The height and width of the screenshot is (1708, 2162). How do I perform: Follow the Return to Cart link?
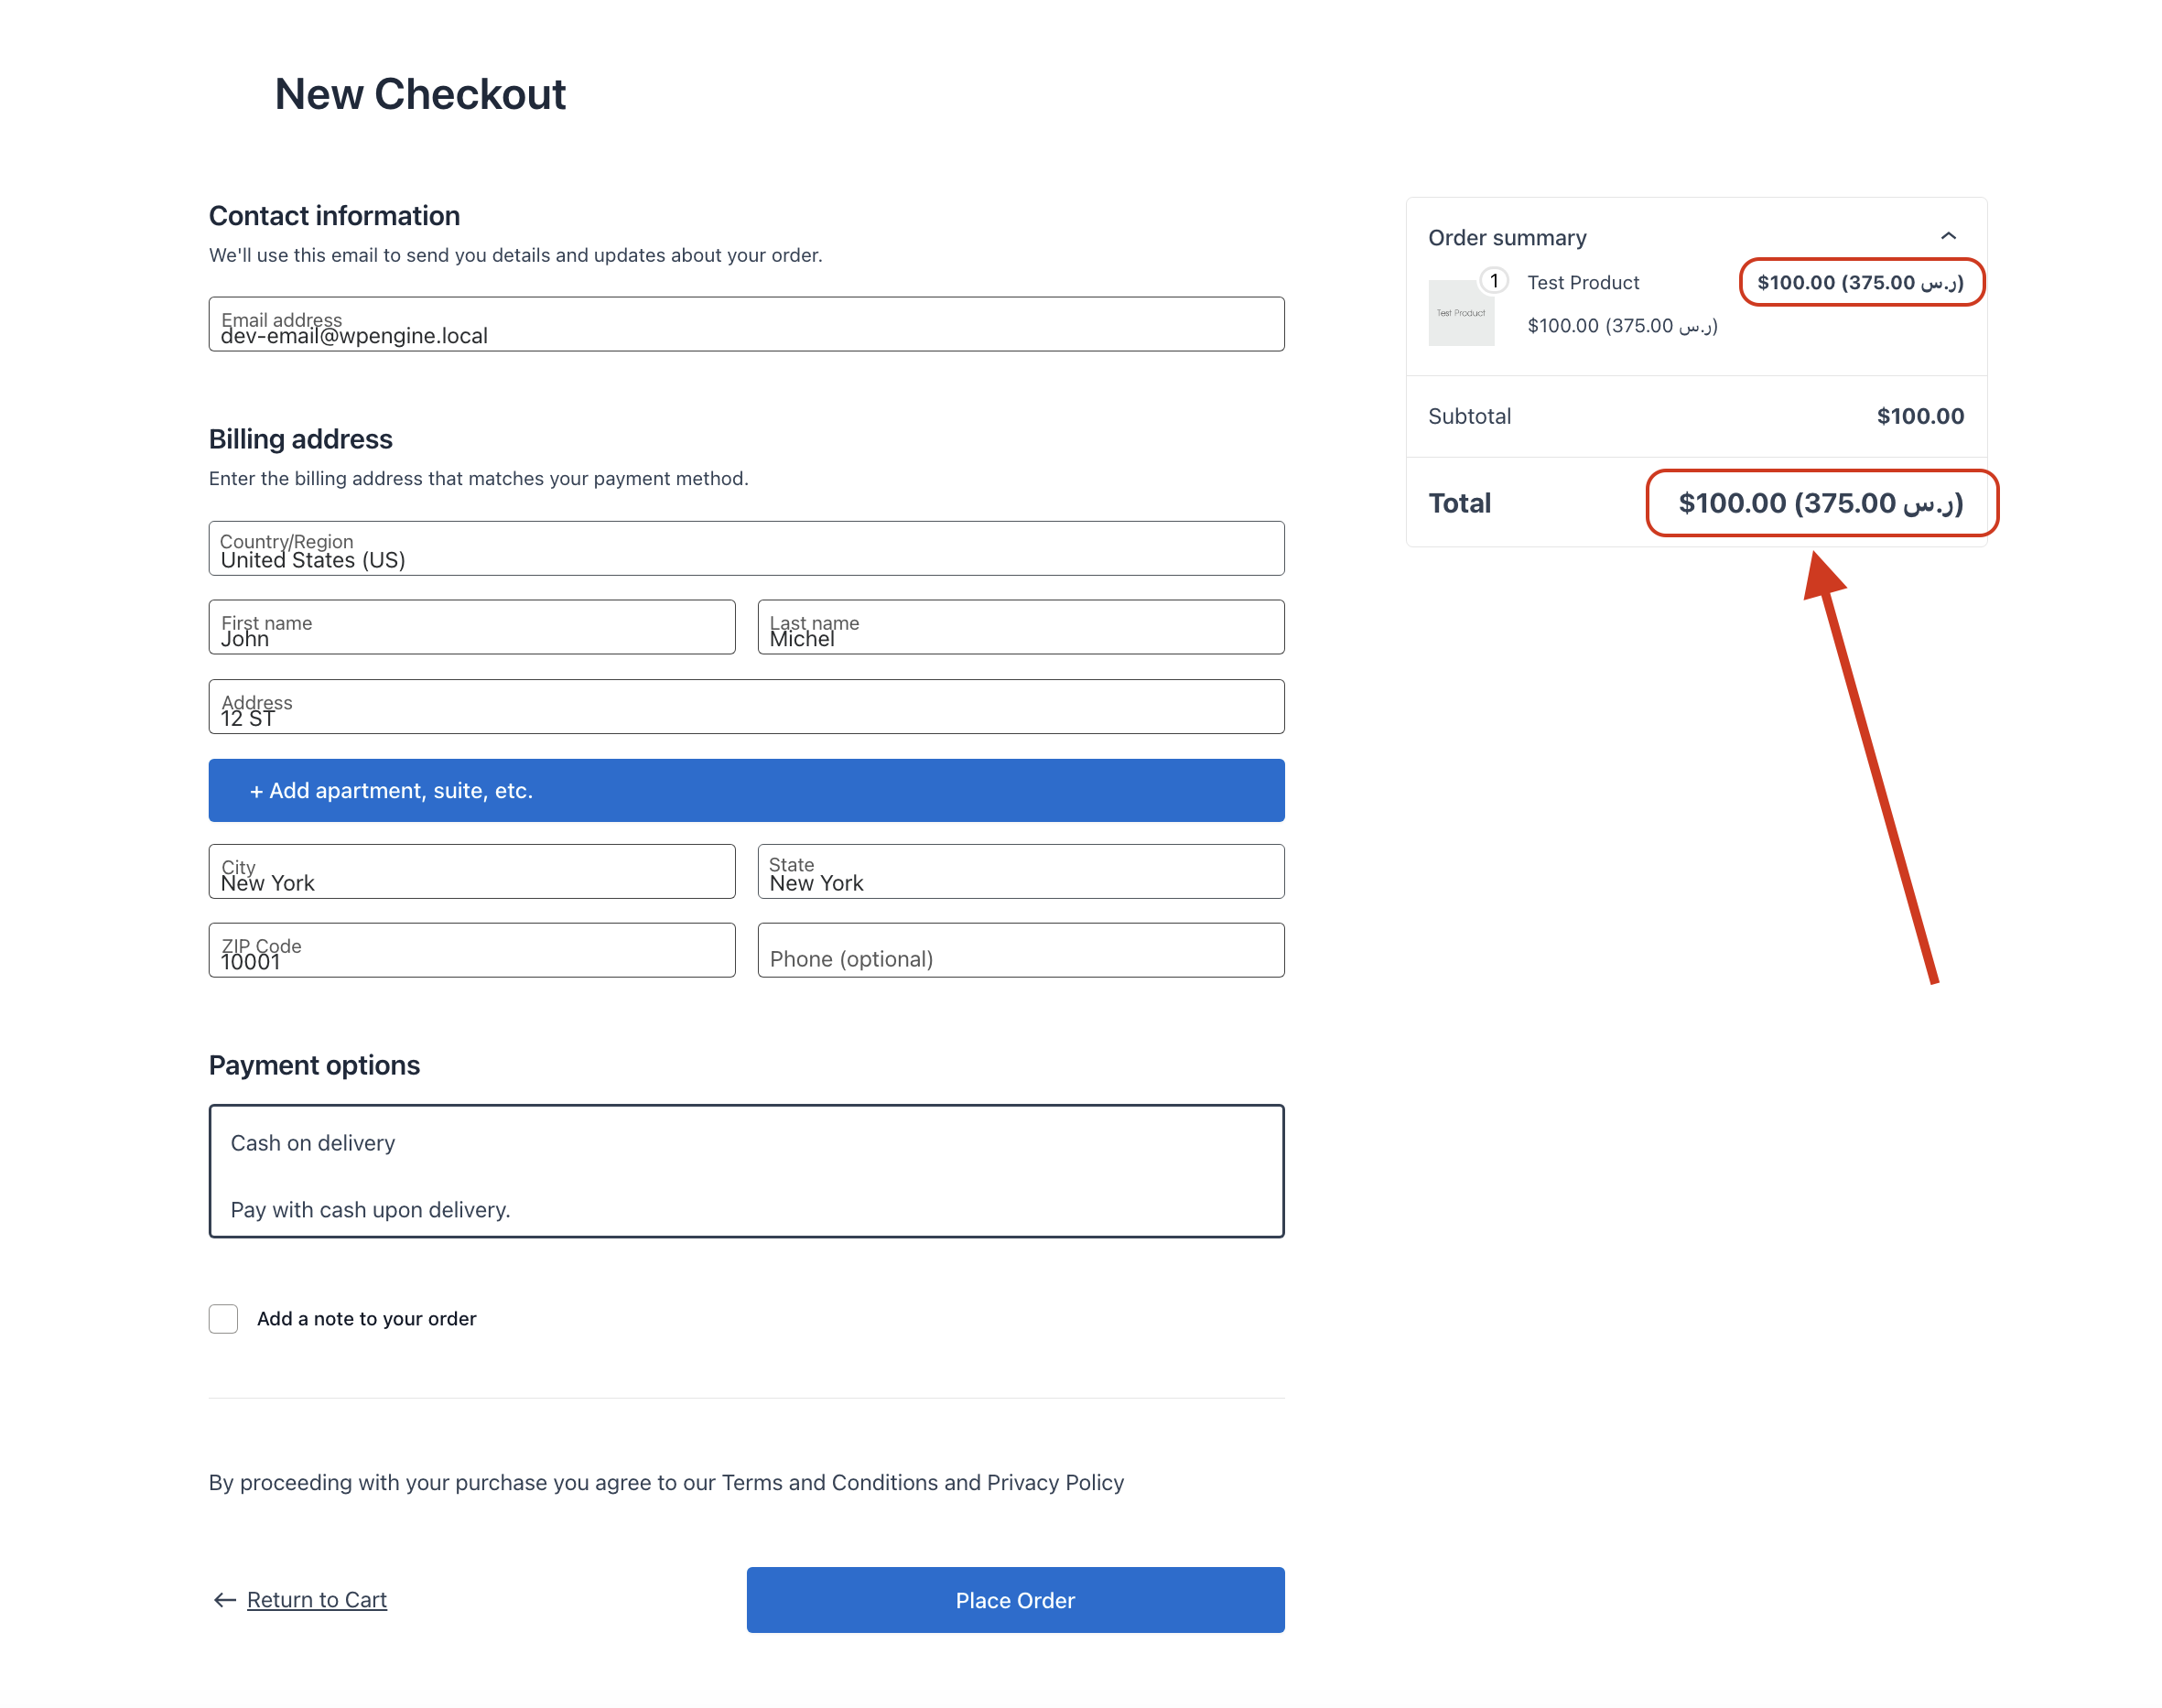click(316, 1600)
